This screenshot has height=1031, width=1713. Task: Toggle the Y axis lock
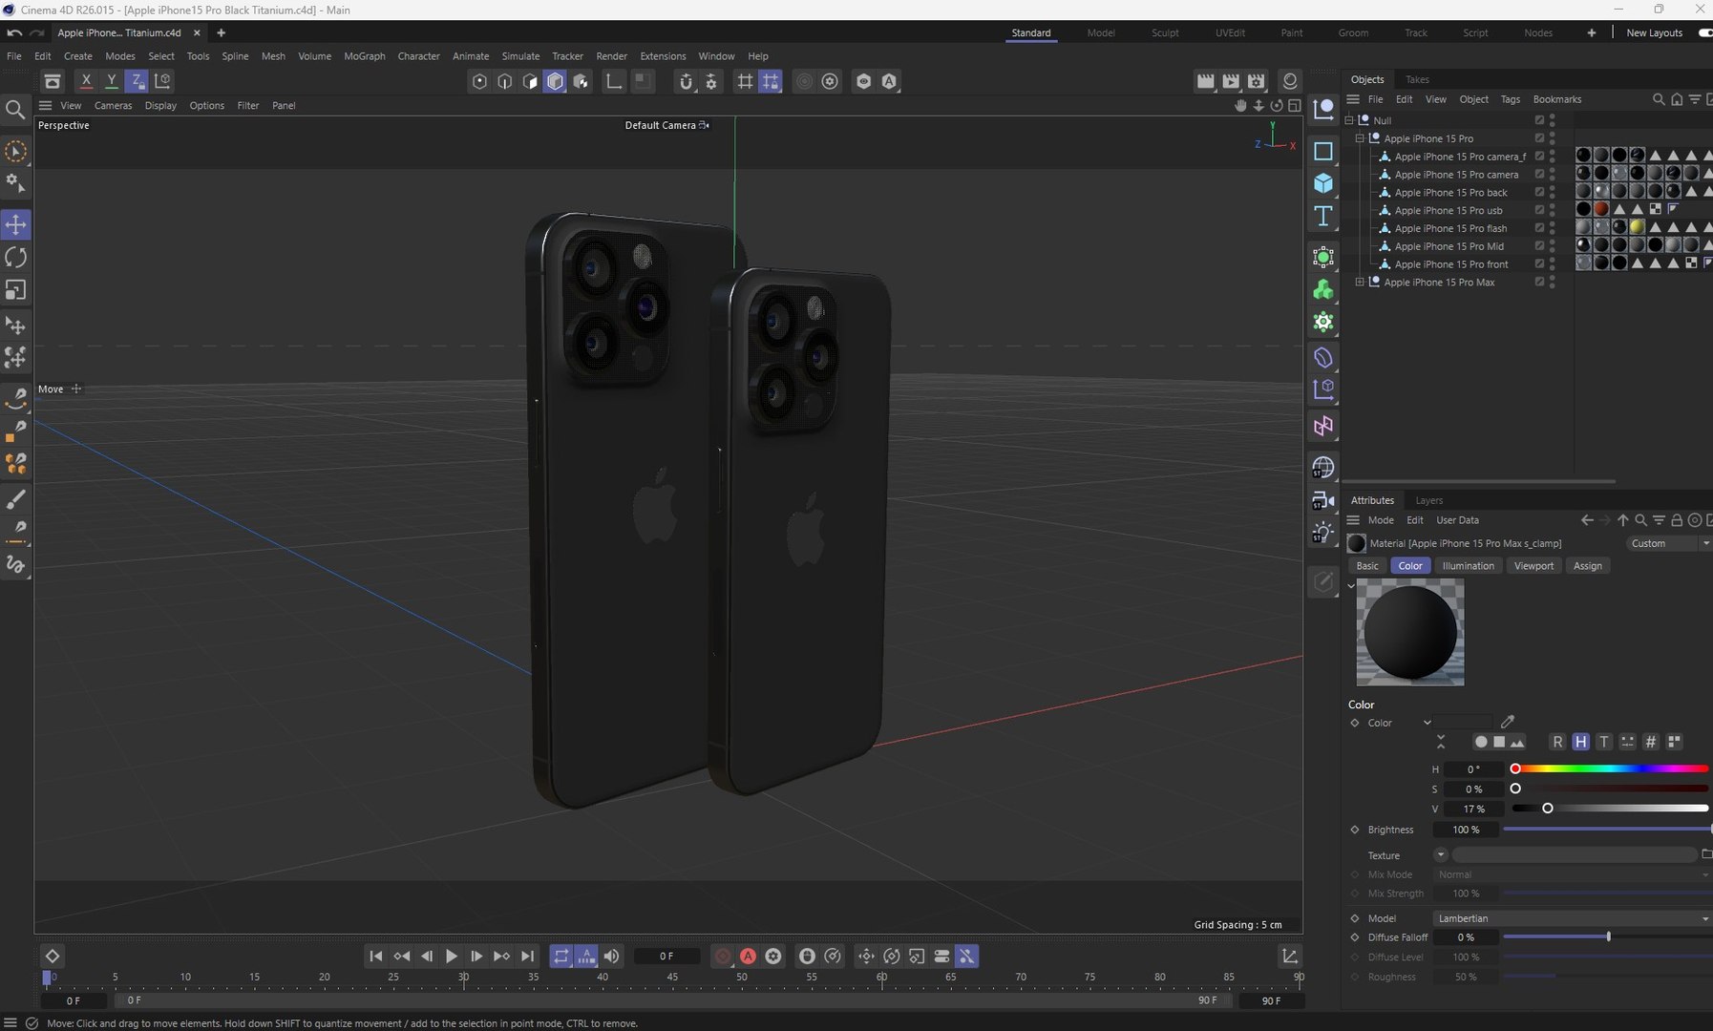point(112,81)
